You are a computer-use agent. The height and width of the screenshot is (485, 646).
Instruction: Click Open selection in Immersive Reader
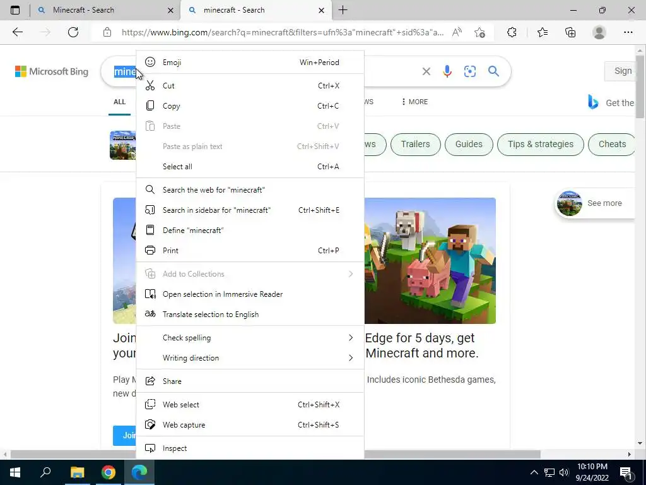click(250, 294)
